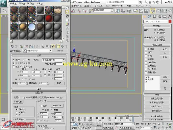
Task: Click the Bitmap map type button
Action: tap(60, 51)
